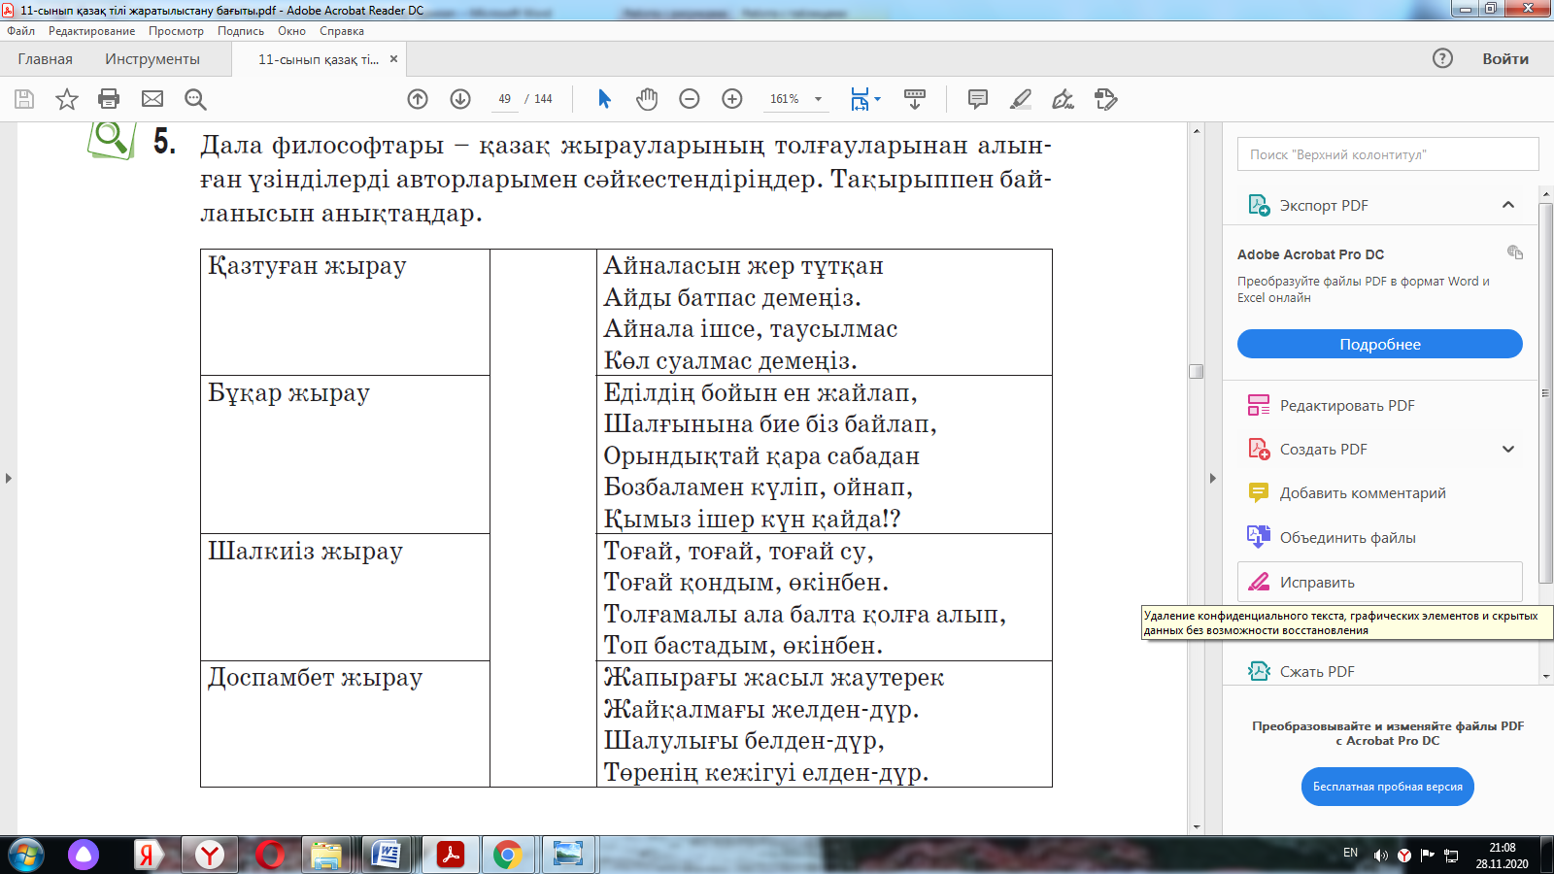Click the stamp tool at toolbar end
Viewport: 1554px width, 874px height.
[x=1106, y=99]
